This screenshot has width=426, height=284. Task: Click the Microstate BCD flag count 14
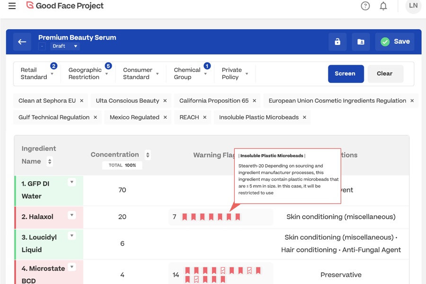(x=176, y=275)
